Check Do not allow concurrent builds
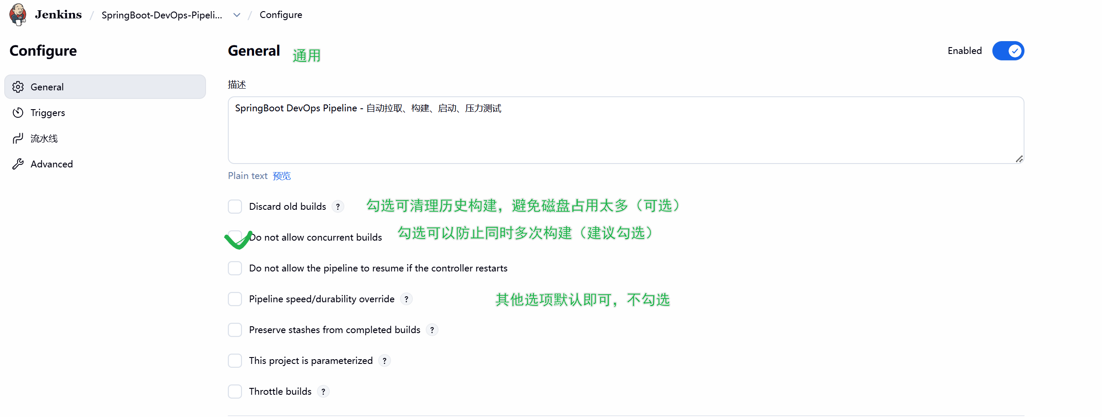This screenshot has width=1102, height=417. (235, 237)
